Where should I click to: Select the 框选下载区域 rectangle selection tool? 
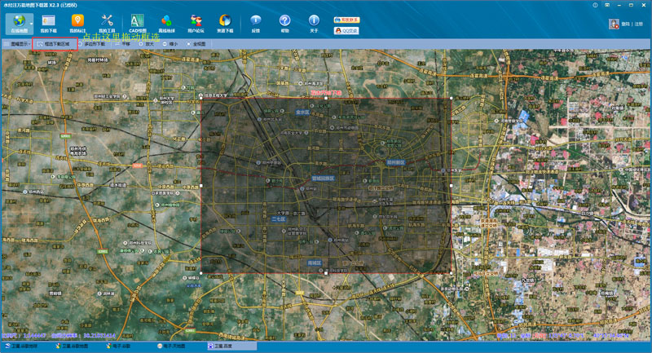[x=54, y=44]
